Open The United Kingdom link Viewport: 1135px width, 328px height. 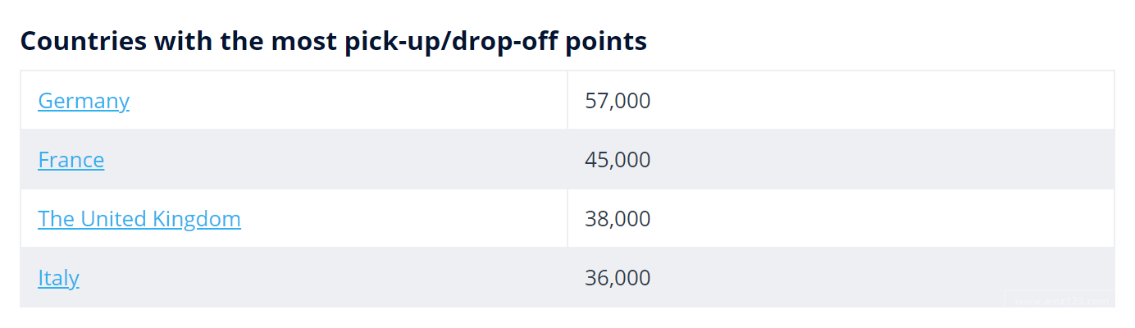[139, 219]
